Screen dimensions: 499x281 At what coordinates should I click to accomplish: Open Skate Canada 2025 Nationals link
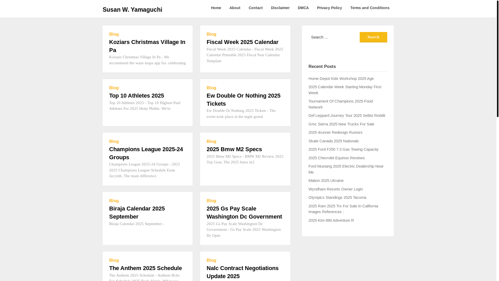coord(333,141)
